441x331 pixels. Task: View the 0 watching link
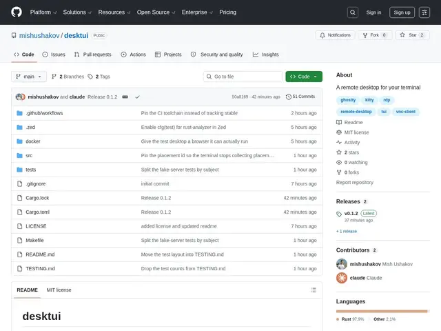tap(352, 163)
